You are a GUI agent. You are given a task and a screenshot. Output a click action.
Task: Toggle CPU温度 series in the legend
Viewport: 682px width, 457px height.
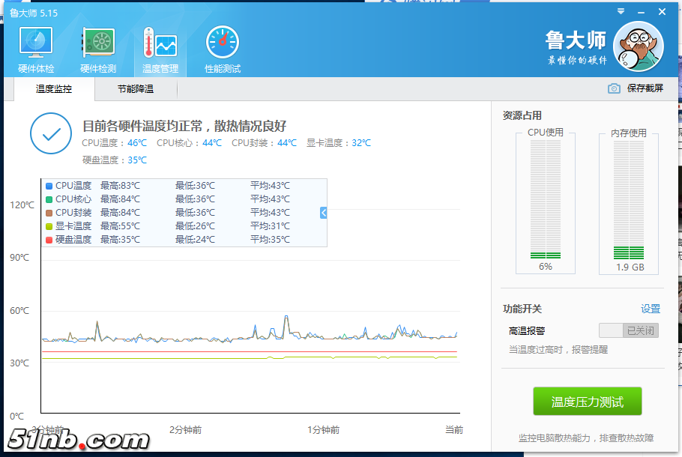pyautogui.click(x=49, y=186)
